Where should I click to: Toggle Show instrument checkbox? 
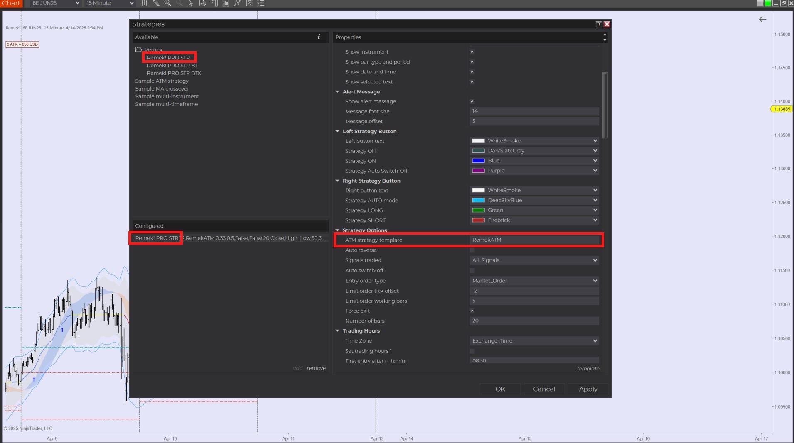pos(472,52)
